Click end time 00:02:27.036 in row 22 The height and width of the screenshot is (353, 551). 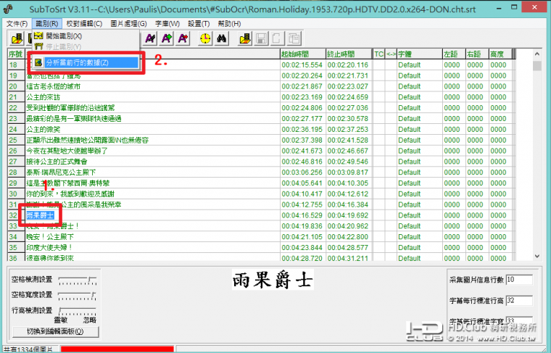tap(348, 108)
